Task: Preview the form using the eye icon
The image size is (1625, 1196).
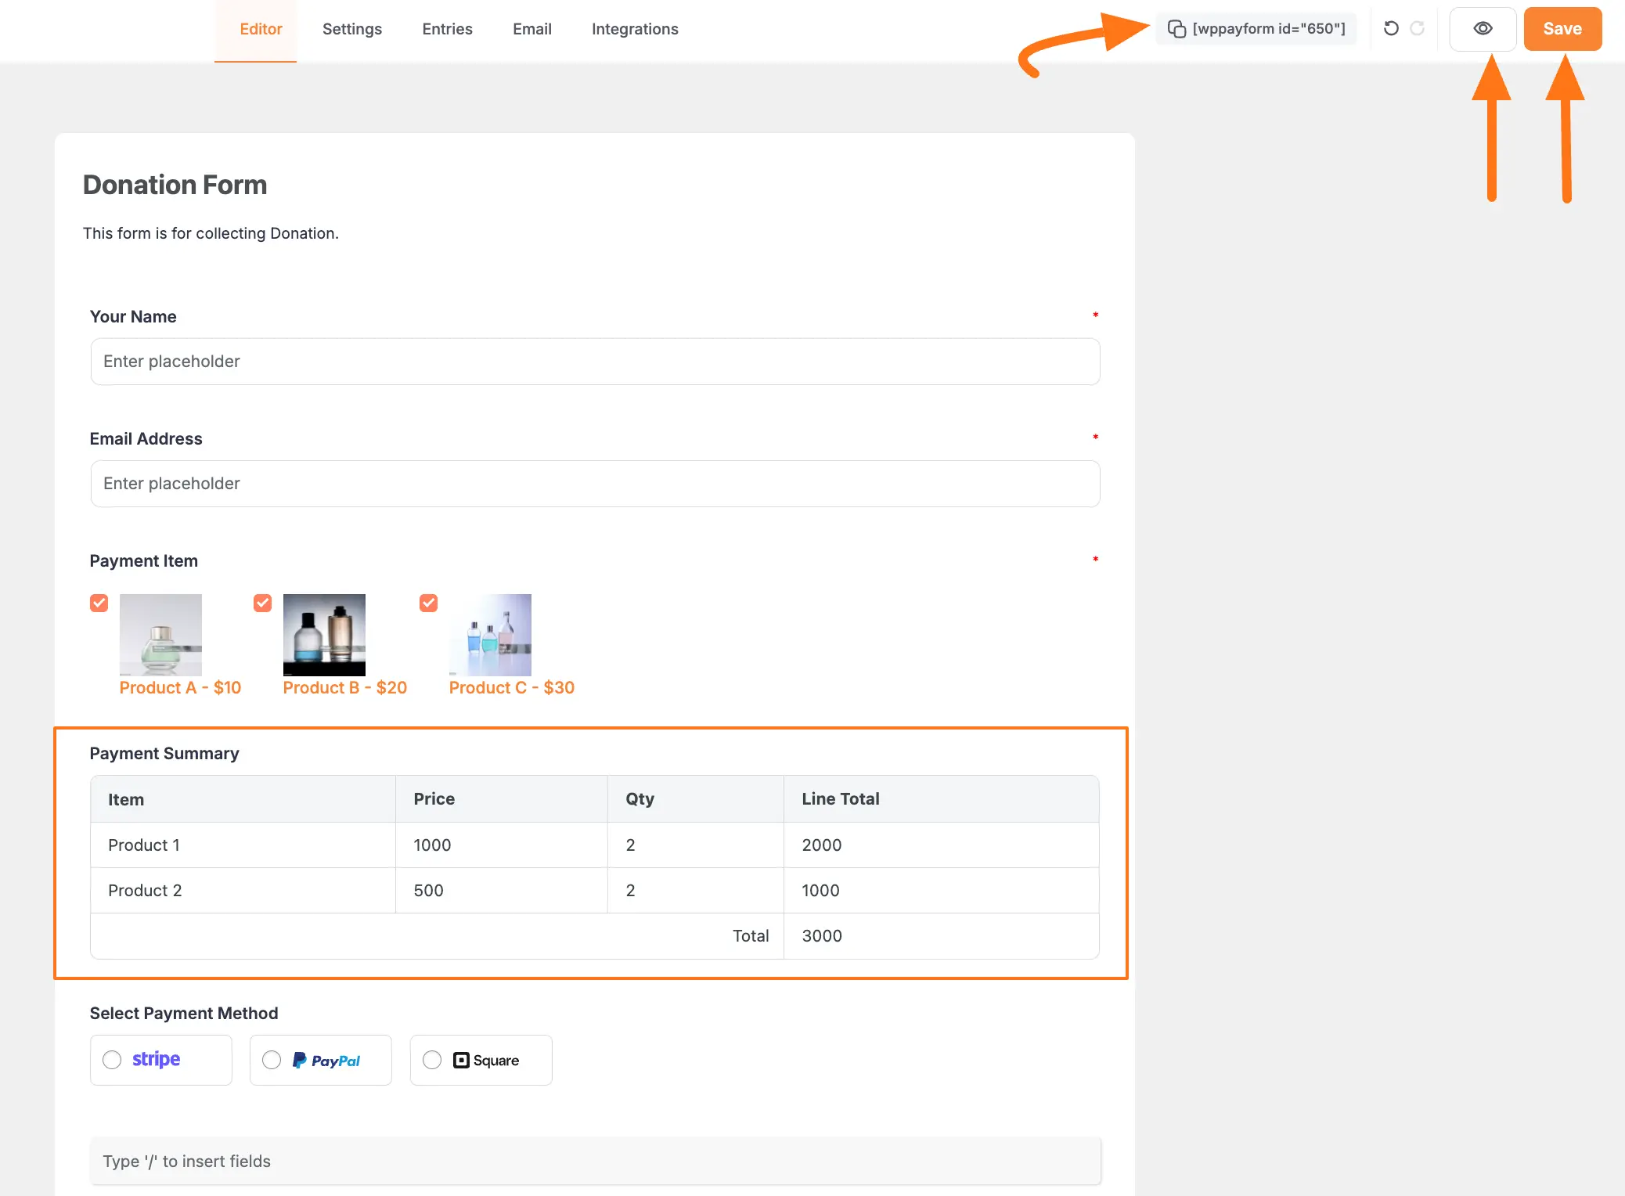Action: click(x=1483, y=28)
